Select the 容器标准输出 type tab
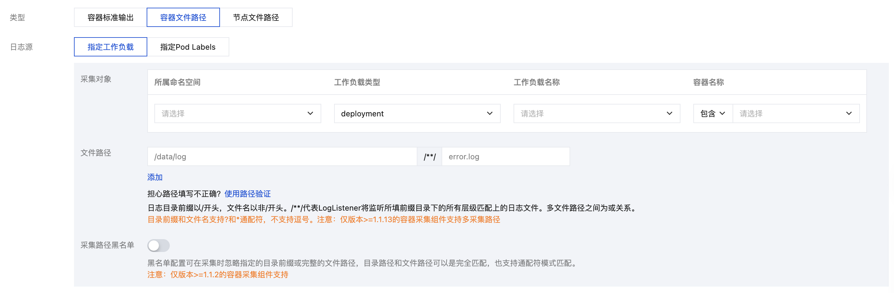Screen dimensions: 894x293 coord(110,17)
